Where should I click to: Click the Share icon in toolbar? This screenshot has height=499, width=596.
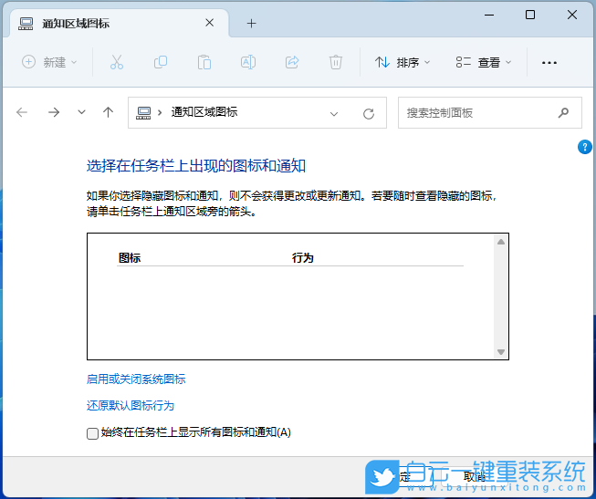(x=292, y=62)
